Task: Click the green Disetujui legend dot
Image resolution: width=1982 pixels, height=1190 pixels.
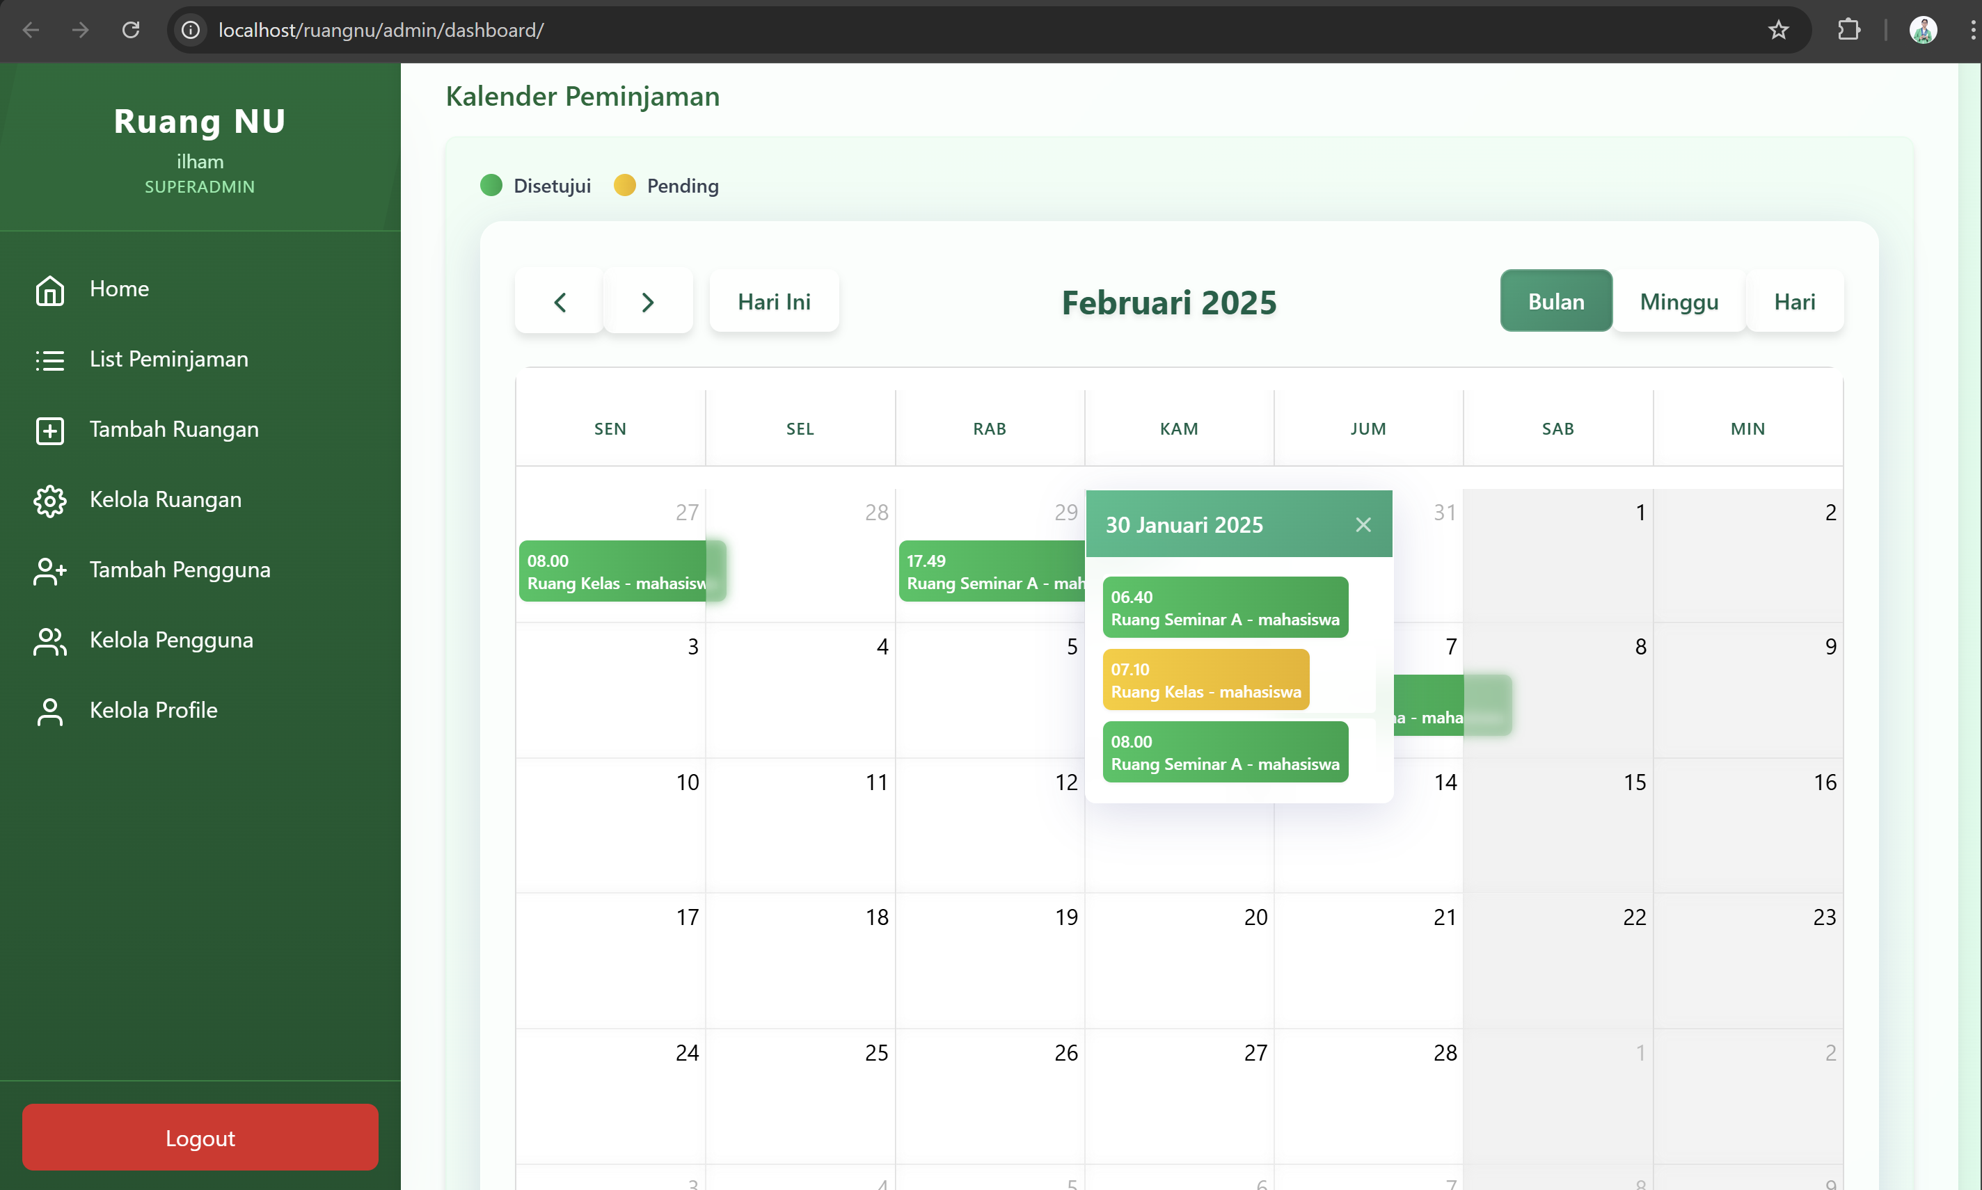Action: pyautogui.click(x=491, y=185)
